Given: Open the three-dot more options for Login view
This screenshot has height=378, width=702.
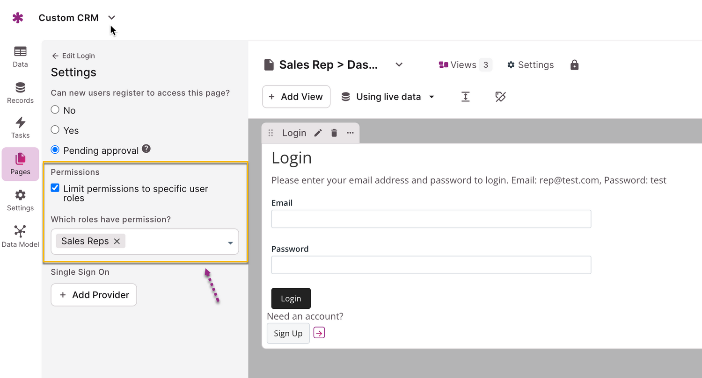Looking at the screenshot, I should coord(350,133).
